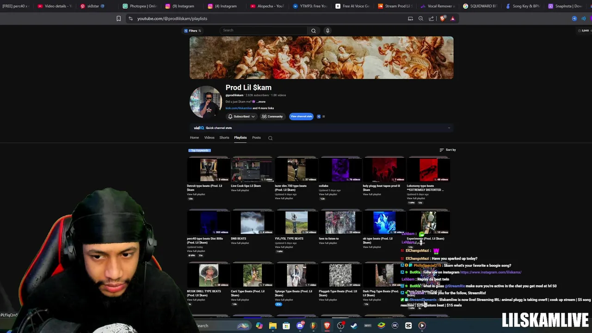Image resolution: width=592 pixels, height=333 pixels.
Task: Open the collabs playlist thumbnail
Action: click(340, 170)
